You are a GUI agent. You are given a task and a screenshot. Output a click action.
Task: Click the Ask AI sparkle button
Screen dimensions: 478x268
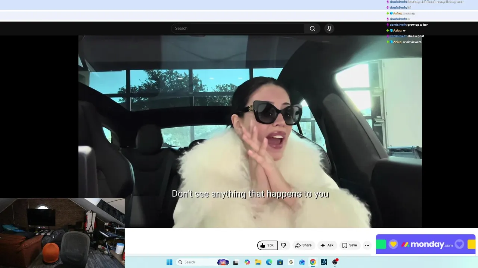tap(327, 245)
